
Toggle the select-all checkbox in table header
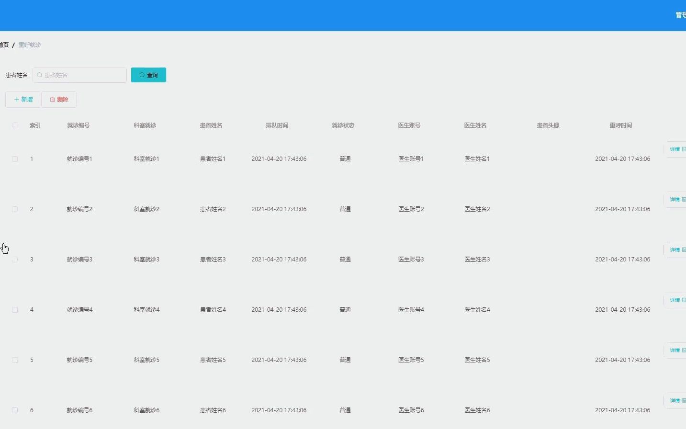tap(15, 125)
